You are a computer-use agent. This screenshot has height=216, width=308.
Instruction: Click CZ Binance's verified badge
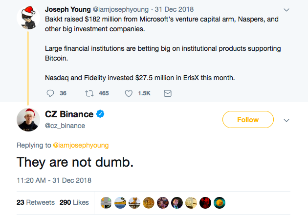tap(101, 114)
